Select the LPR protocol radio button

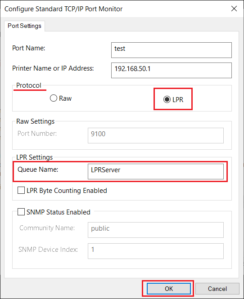167,99
